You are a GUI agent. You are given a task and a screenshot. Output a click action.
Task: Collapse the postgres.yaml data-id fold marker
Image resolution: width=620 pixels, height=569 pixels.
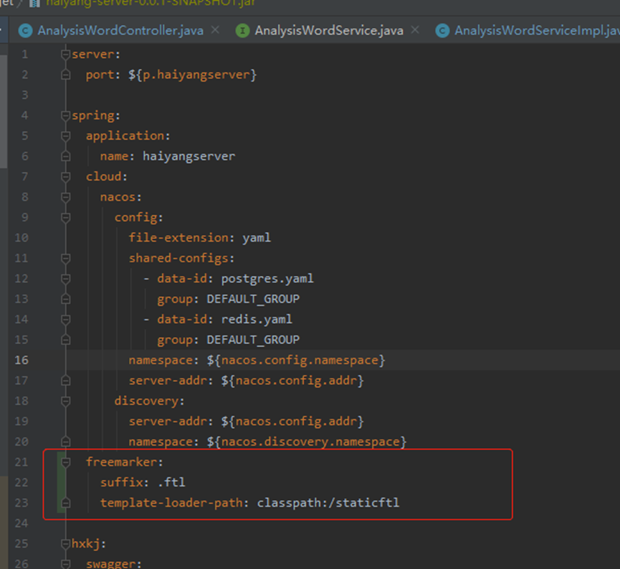coord(66,279)
